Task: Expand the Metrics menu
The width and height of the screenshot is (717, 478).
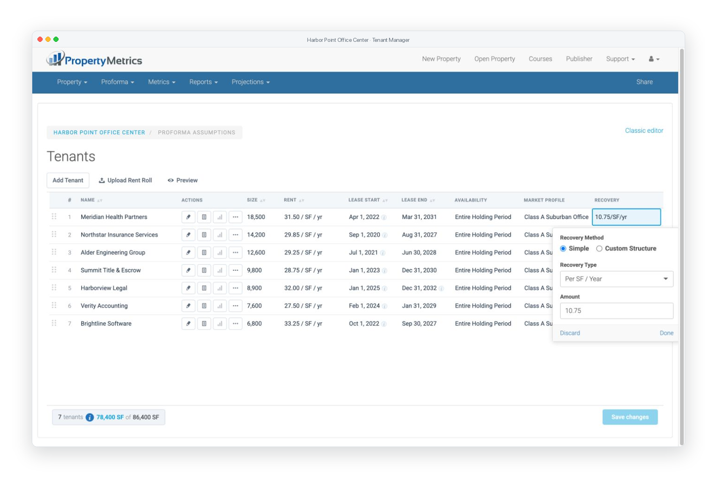Action: pyautogui.click(x=162, y=82)
